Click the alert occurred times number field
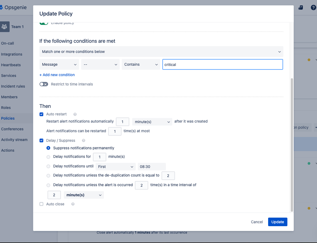 142,185
